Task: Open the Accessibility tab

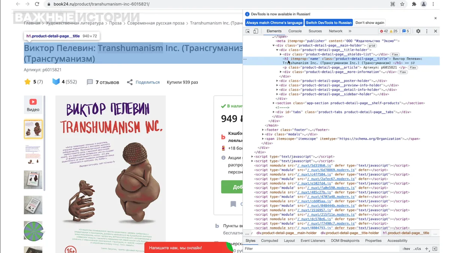Action: 397,241
